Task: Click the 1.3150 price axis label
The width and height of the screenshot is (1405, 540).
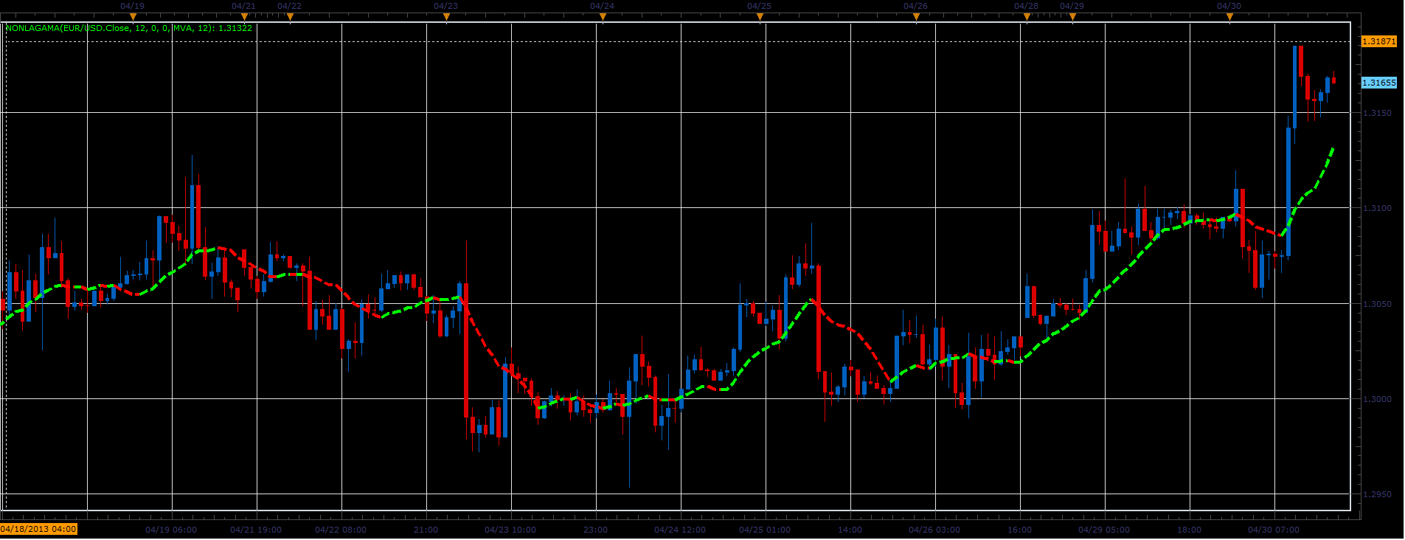Action: 1377,113
